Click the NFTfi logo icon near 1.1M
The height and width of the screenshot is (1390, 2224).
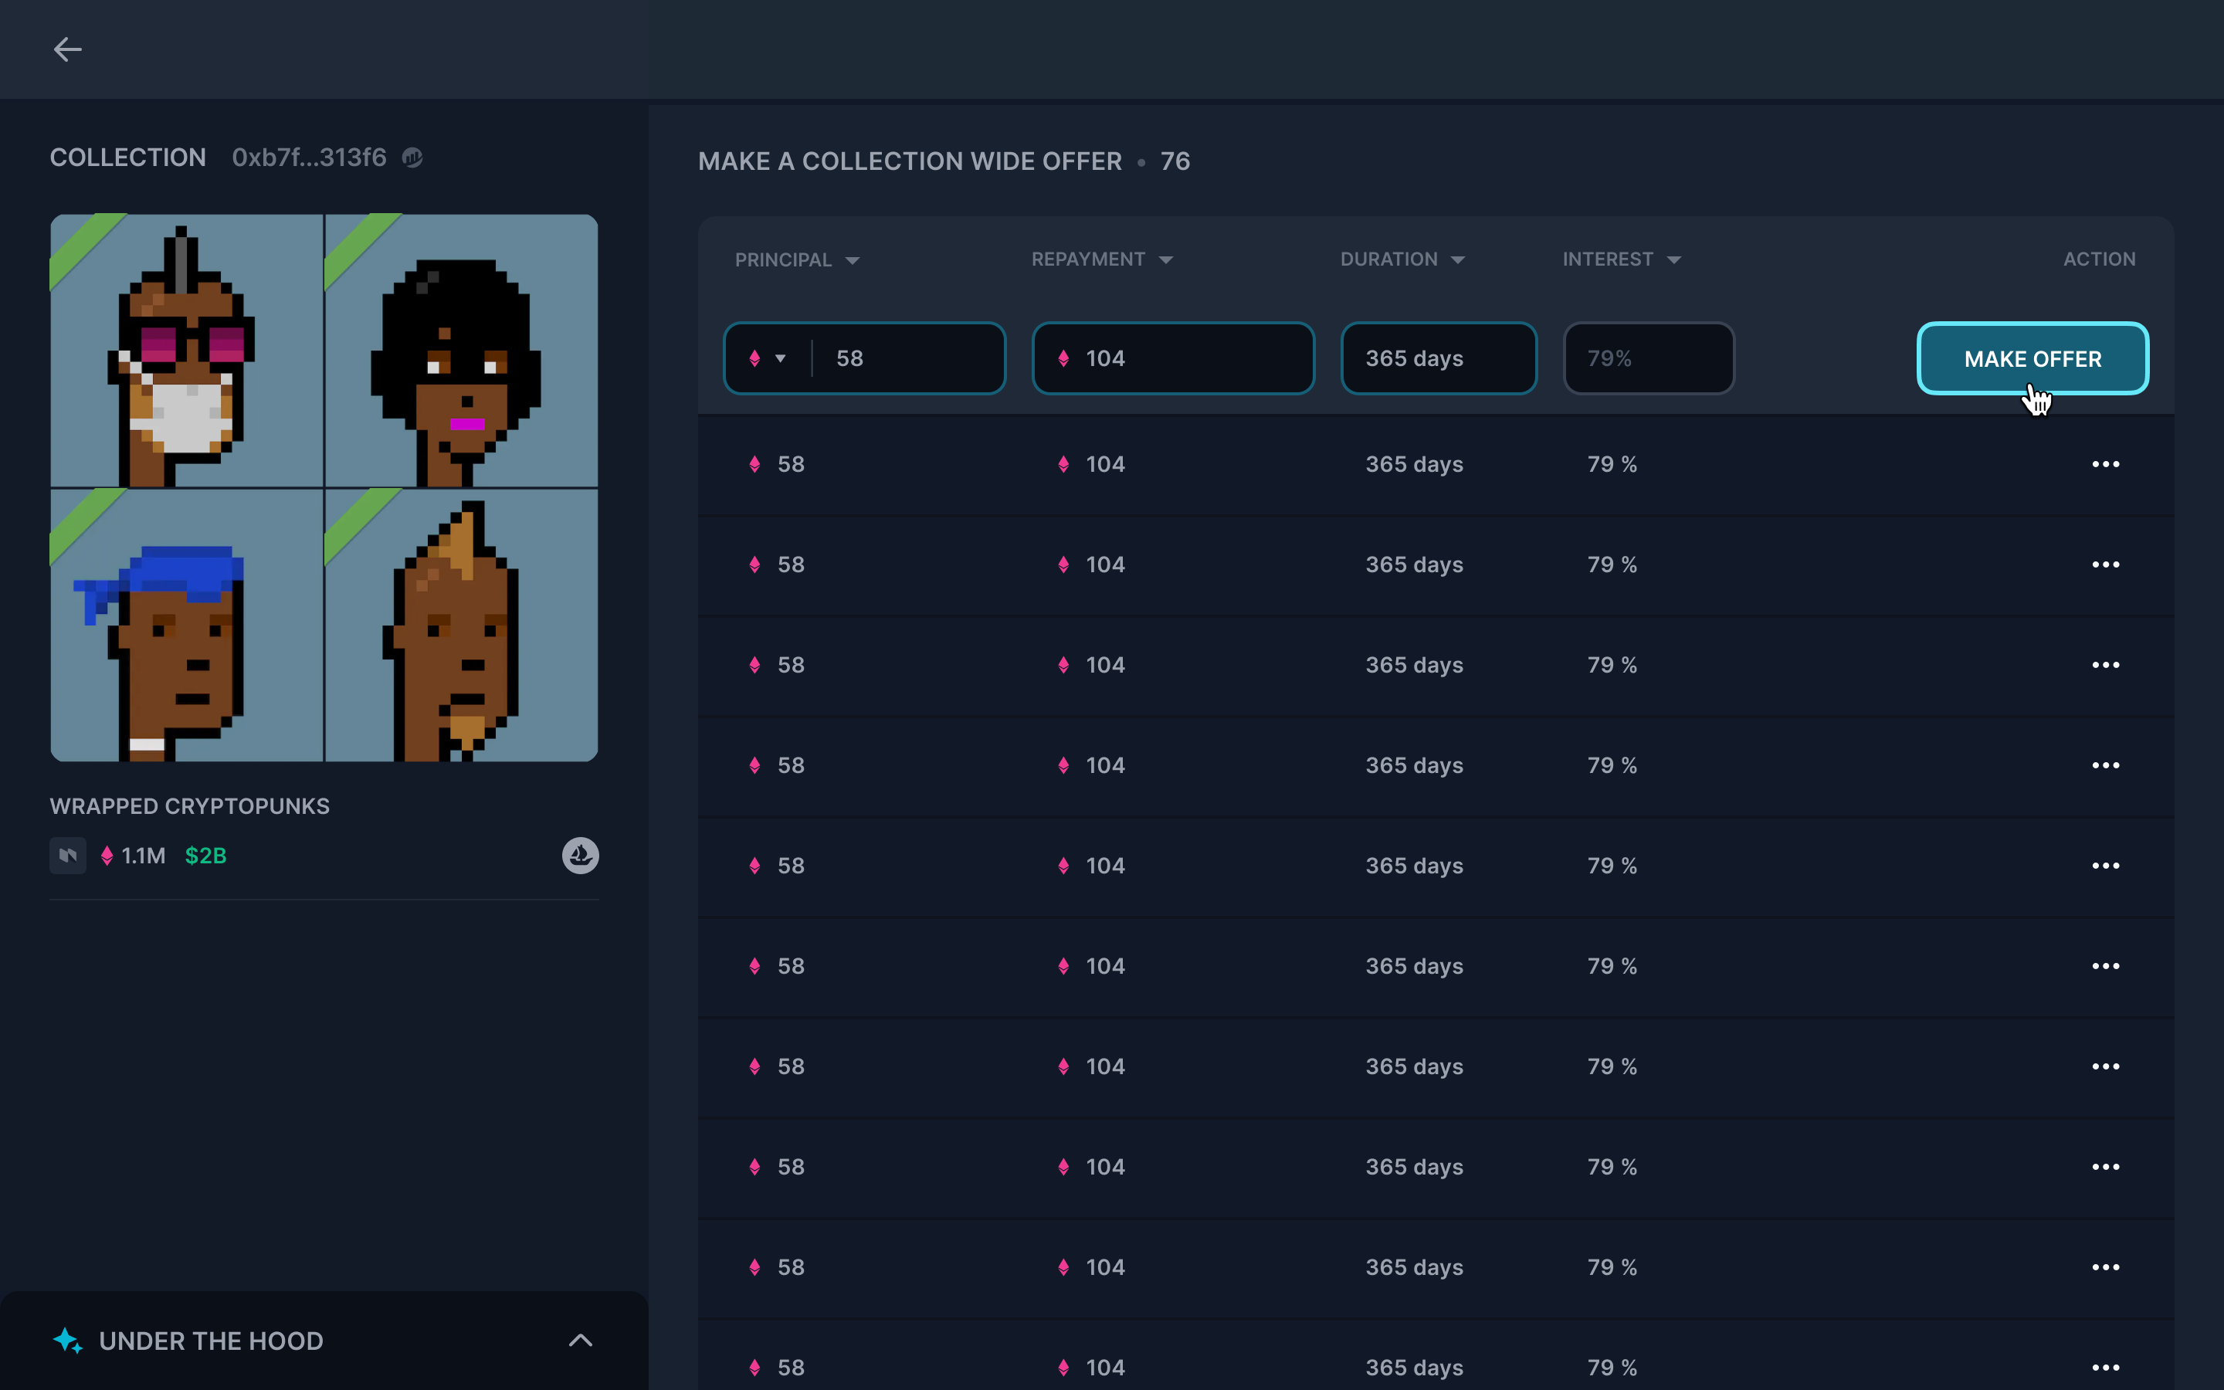point(68,856)
